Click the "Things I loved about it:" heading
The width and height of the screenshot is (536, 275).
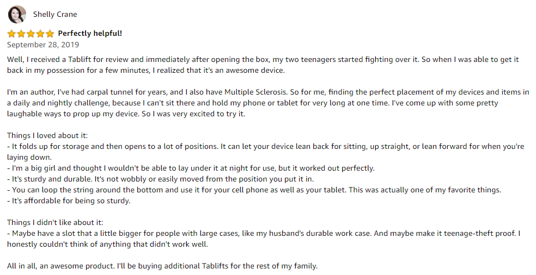pyautogui.click(x=48, y=135)
